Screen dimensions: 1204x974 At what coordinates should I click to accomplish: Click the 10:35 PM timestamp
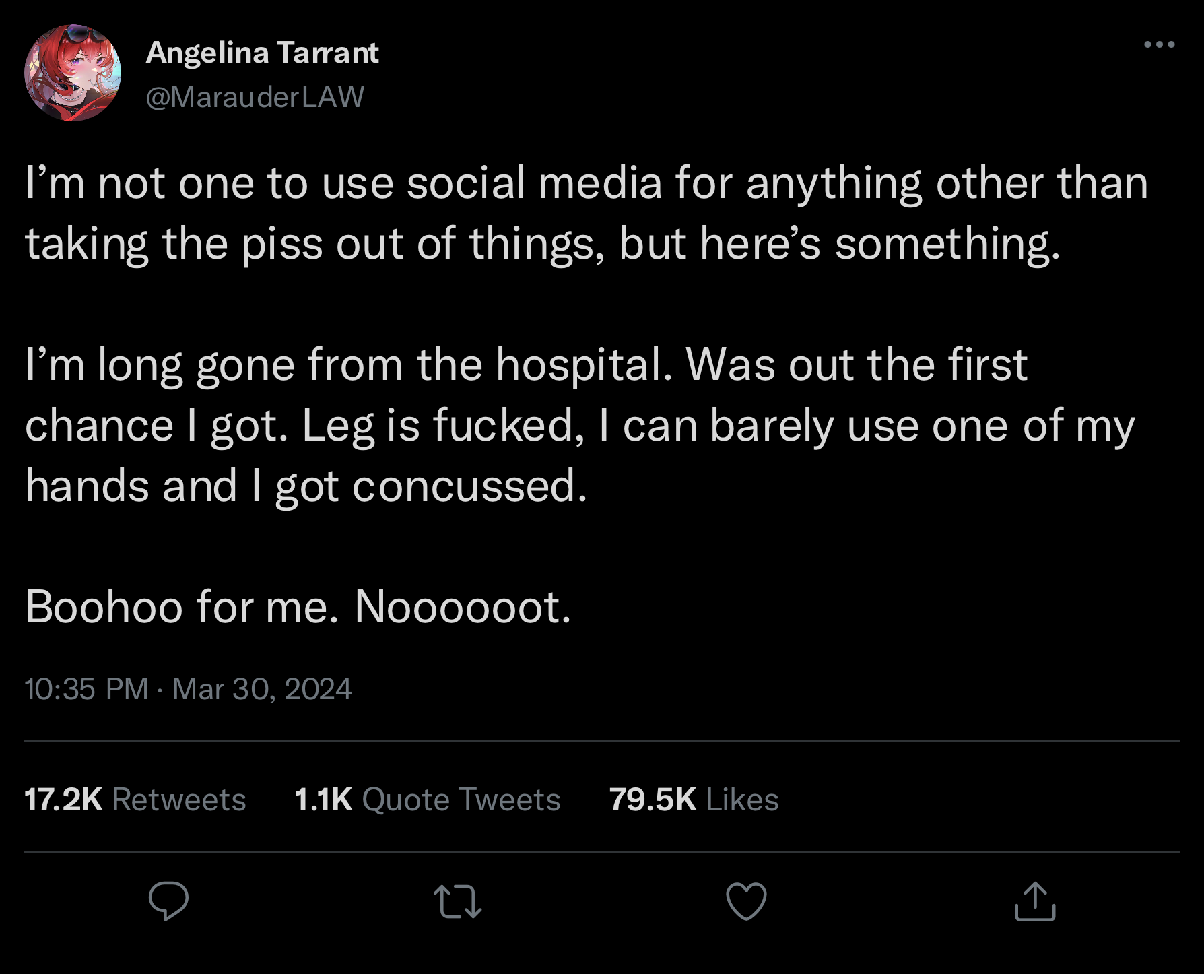(86, 689)
